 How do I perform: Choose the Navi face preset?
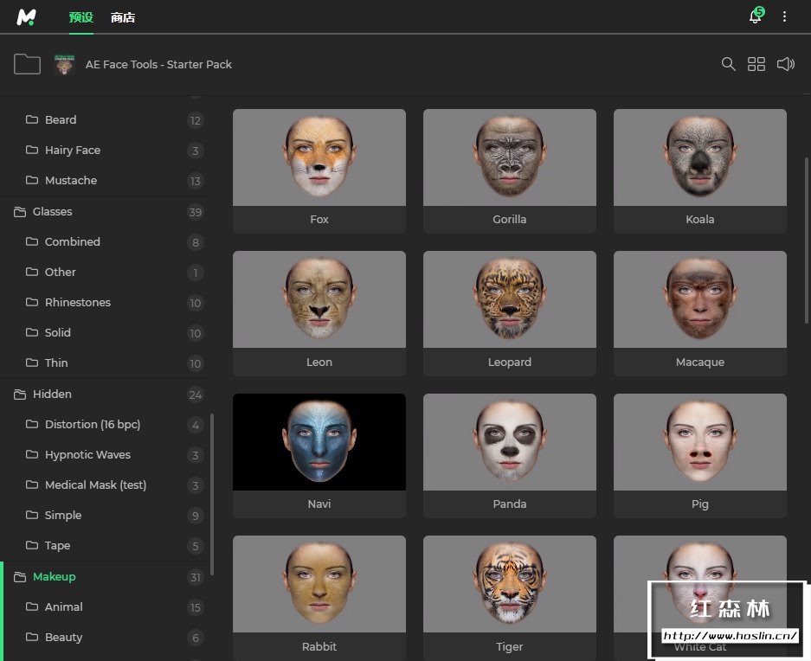[319, 442]
